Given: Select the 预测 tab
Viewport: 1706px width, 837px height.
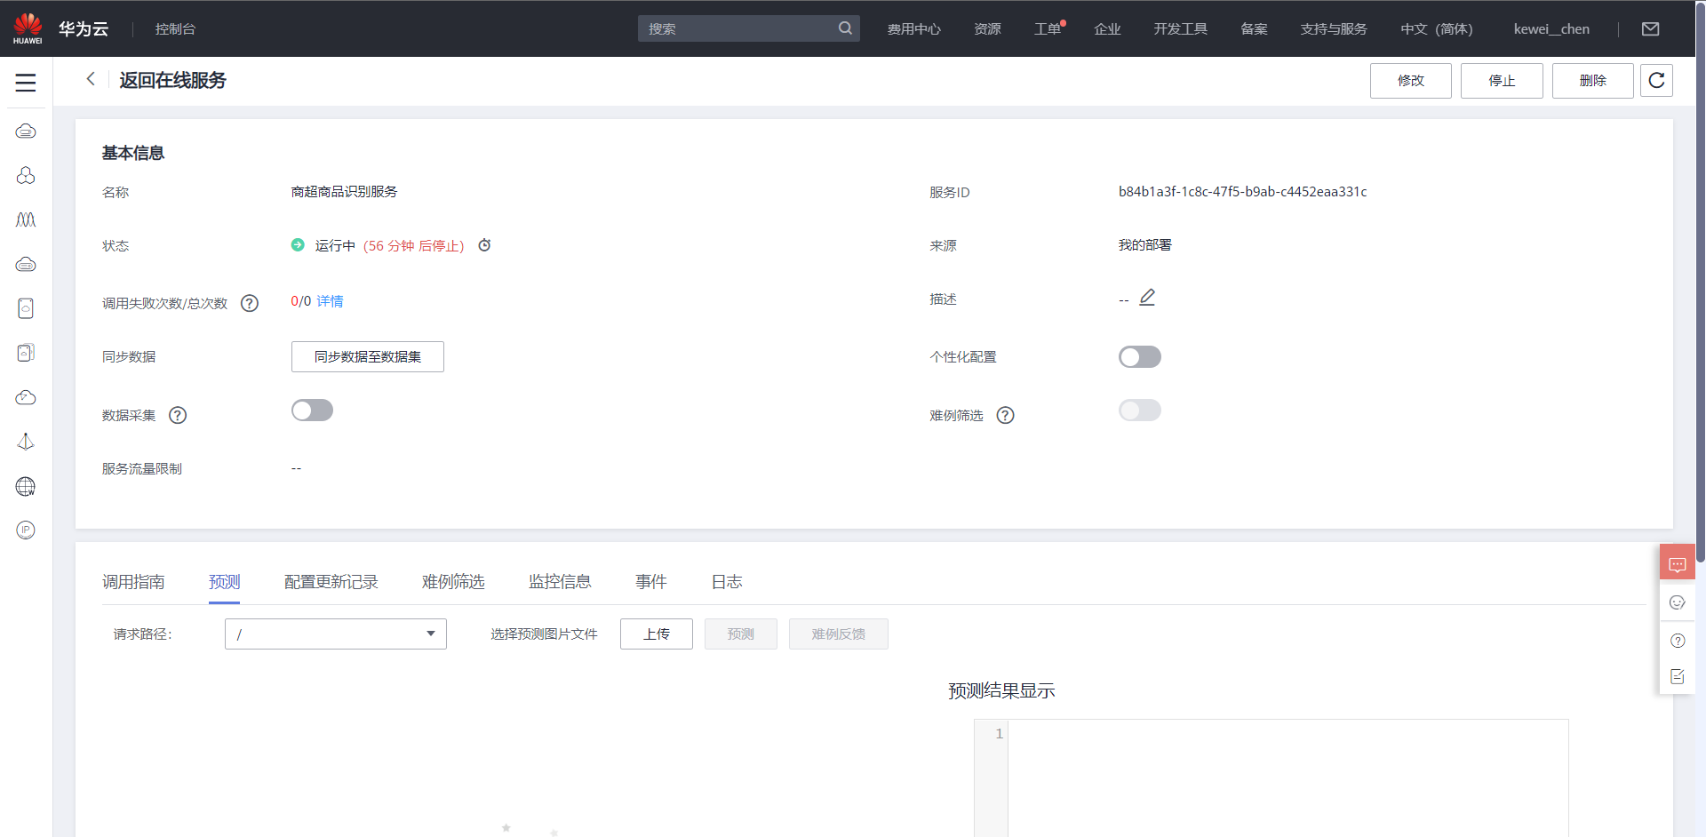Looking at the screenshot, I should click(225, 582).
